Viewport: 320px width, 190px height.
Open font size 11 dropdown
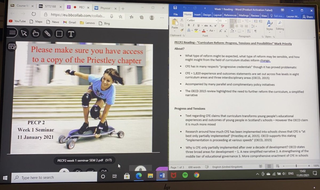(226, 21)
